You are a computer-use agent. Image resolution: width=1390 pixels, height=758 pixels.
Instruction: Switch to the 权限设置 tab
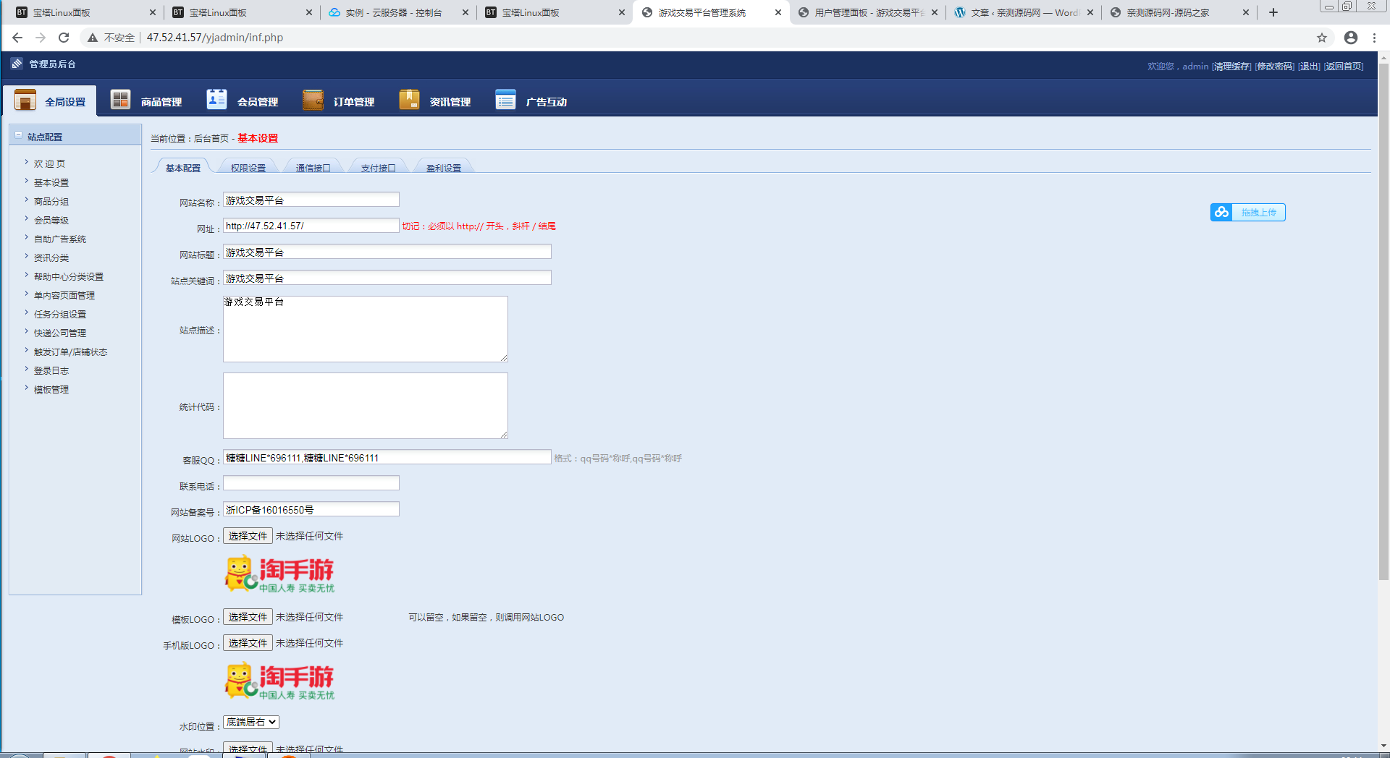pos(248,168)
